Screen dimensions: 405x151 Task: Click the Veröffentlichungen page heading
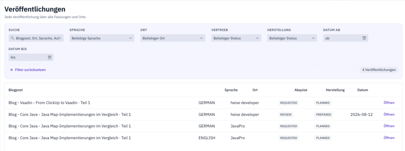(35, 9)
